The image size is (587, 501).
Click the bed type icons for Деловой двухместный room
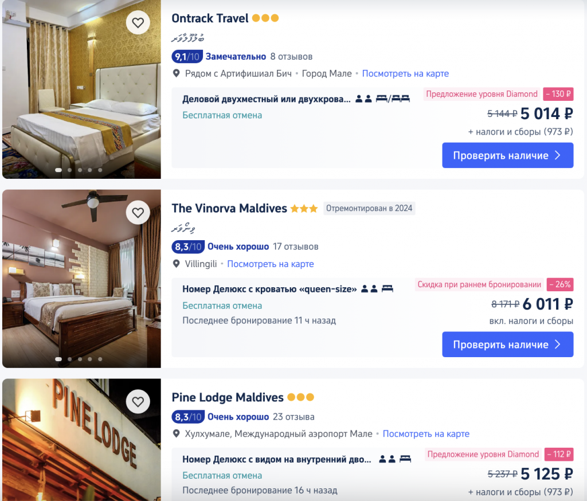click(x=393, y=99)
